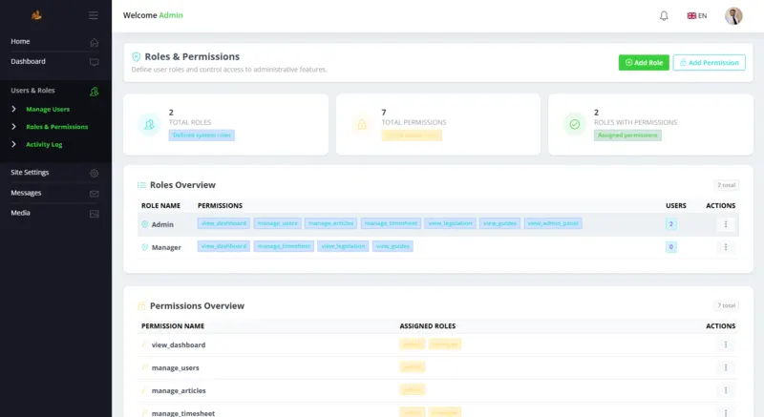Screen dimensions: 764x417
Task: Click the key icon beside view_dashboard
Action: pyautogui.click(x=144, y=344)
